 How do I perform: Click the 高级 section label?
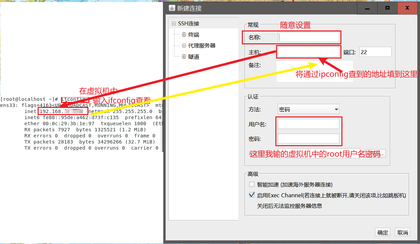[253, 174]
